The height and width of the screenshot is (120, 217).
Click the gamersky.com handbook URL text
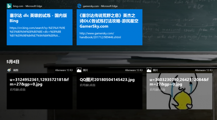(x=100, y=35)
